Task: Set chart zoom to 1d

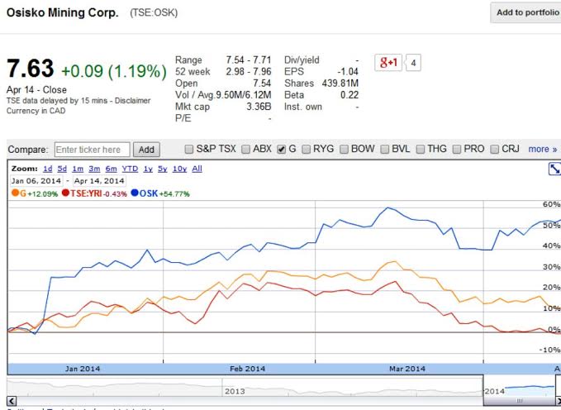Action: point(48,169)
